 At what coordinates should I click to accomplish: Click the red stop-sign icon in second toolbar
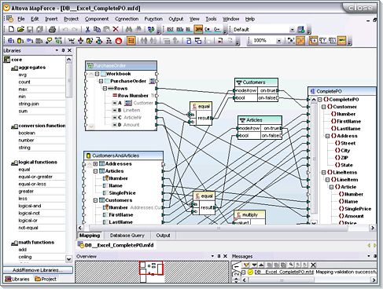pyautogui.click(x=119, y=41)
